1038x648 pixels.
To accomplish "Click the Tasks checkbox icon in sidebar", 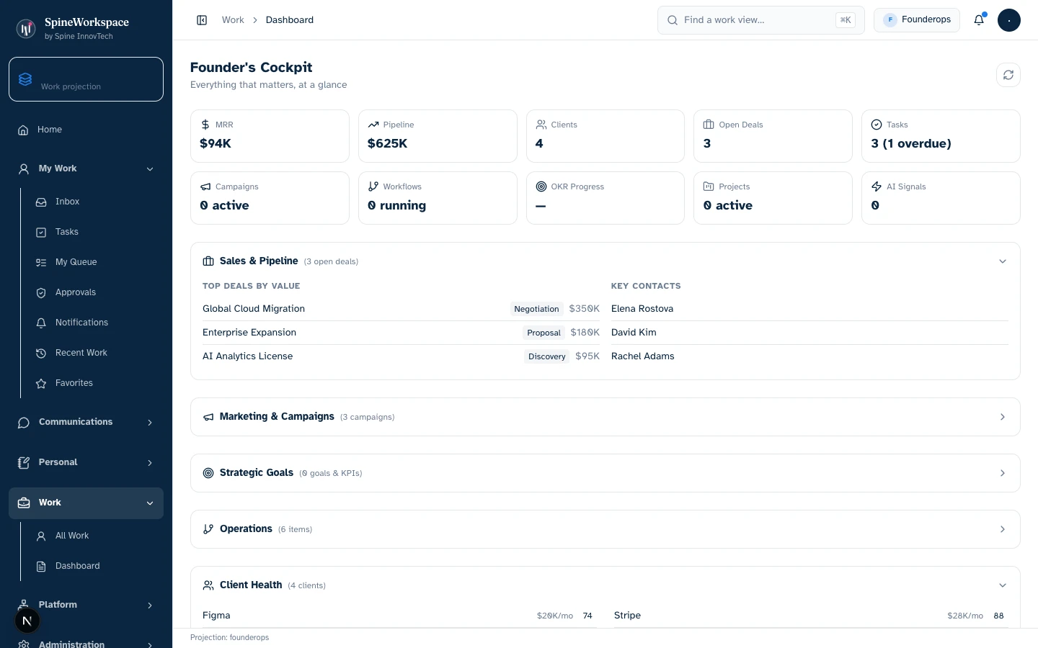I will point(41,233).
